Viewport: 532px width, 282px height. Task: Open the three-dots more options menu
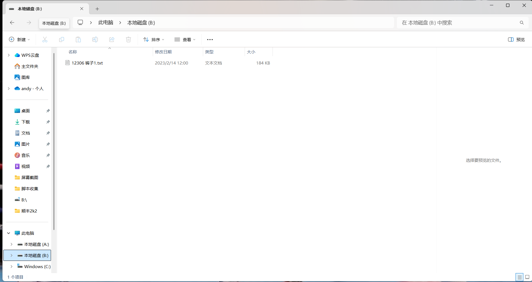(x=210, y=39)
